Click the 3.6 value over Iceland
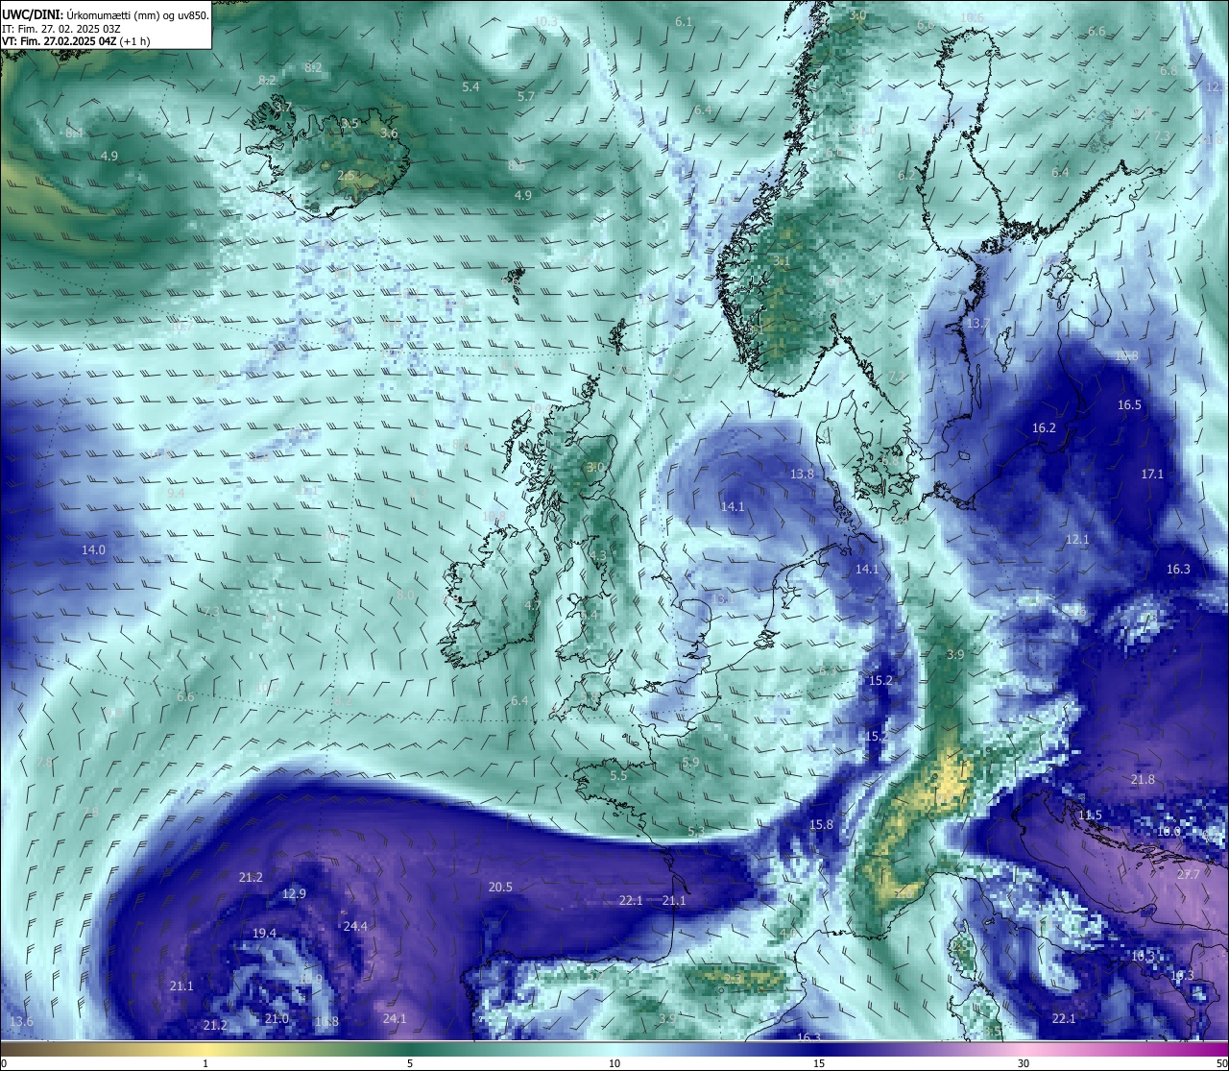 click(389, 134)
